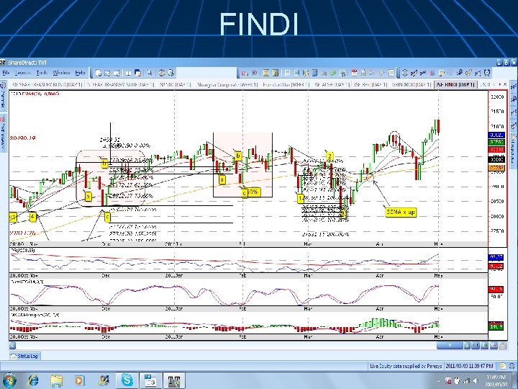The width and height of the screenshot is (518, 389).
Task: Click the 'SEMA x up' chart annotation
Action: pos(401,212)
